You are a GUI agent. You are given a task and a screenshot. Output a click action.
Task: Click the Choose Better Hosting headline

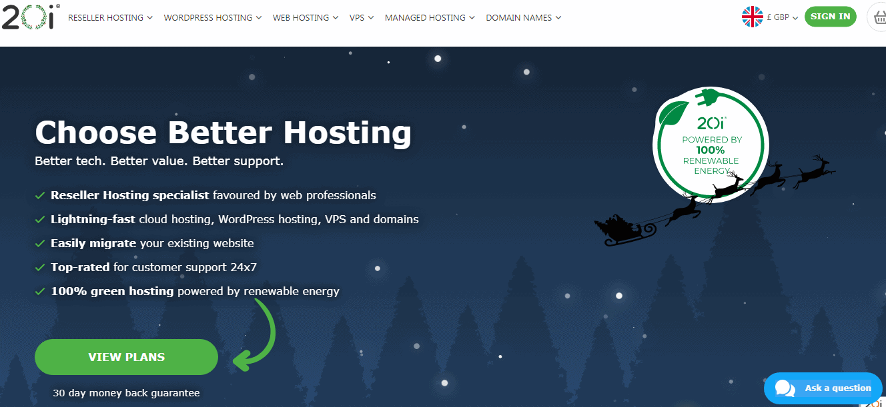coord(223,132)
